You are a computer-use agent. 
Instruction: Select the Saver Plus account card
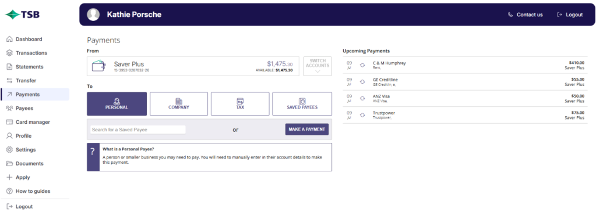point(193,66)
